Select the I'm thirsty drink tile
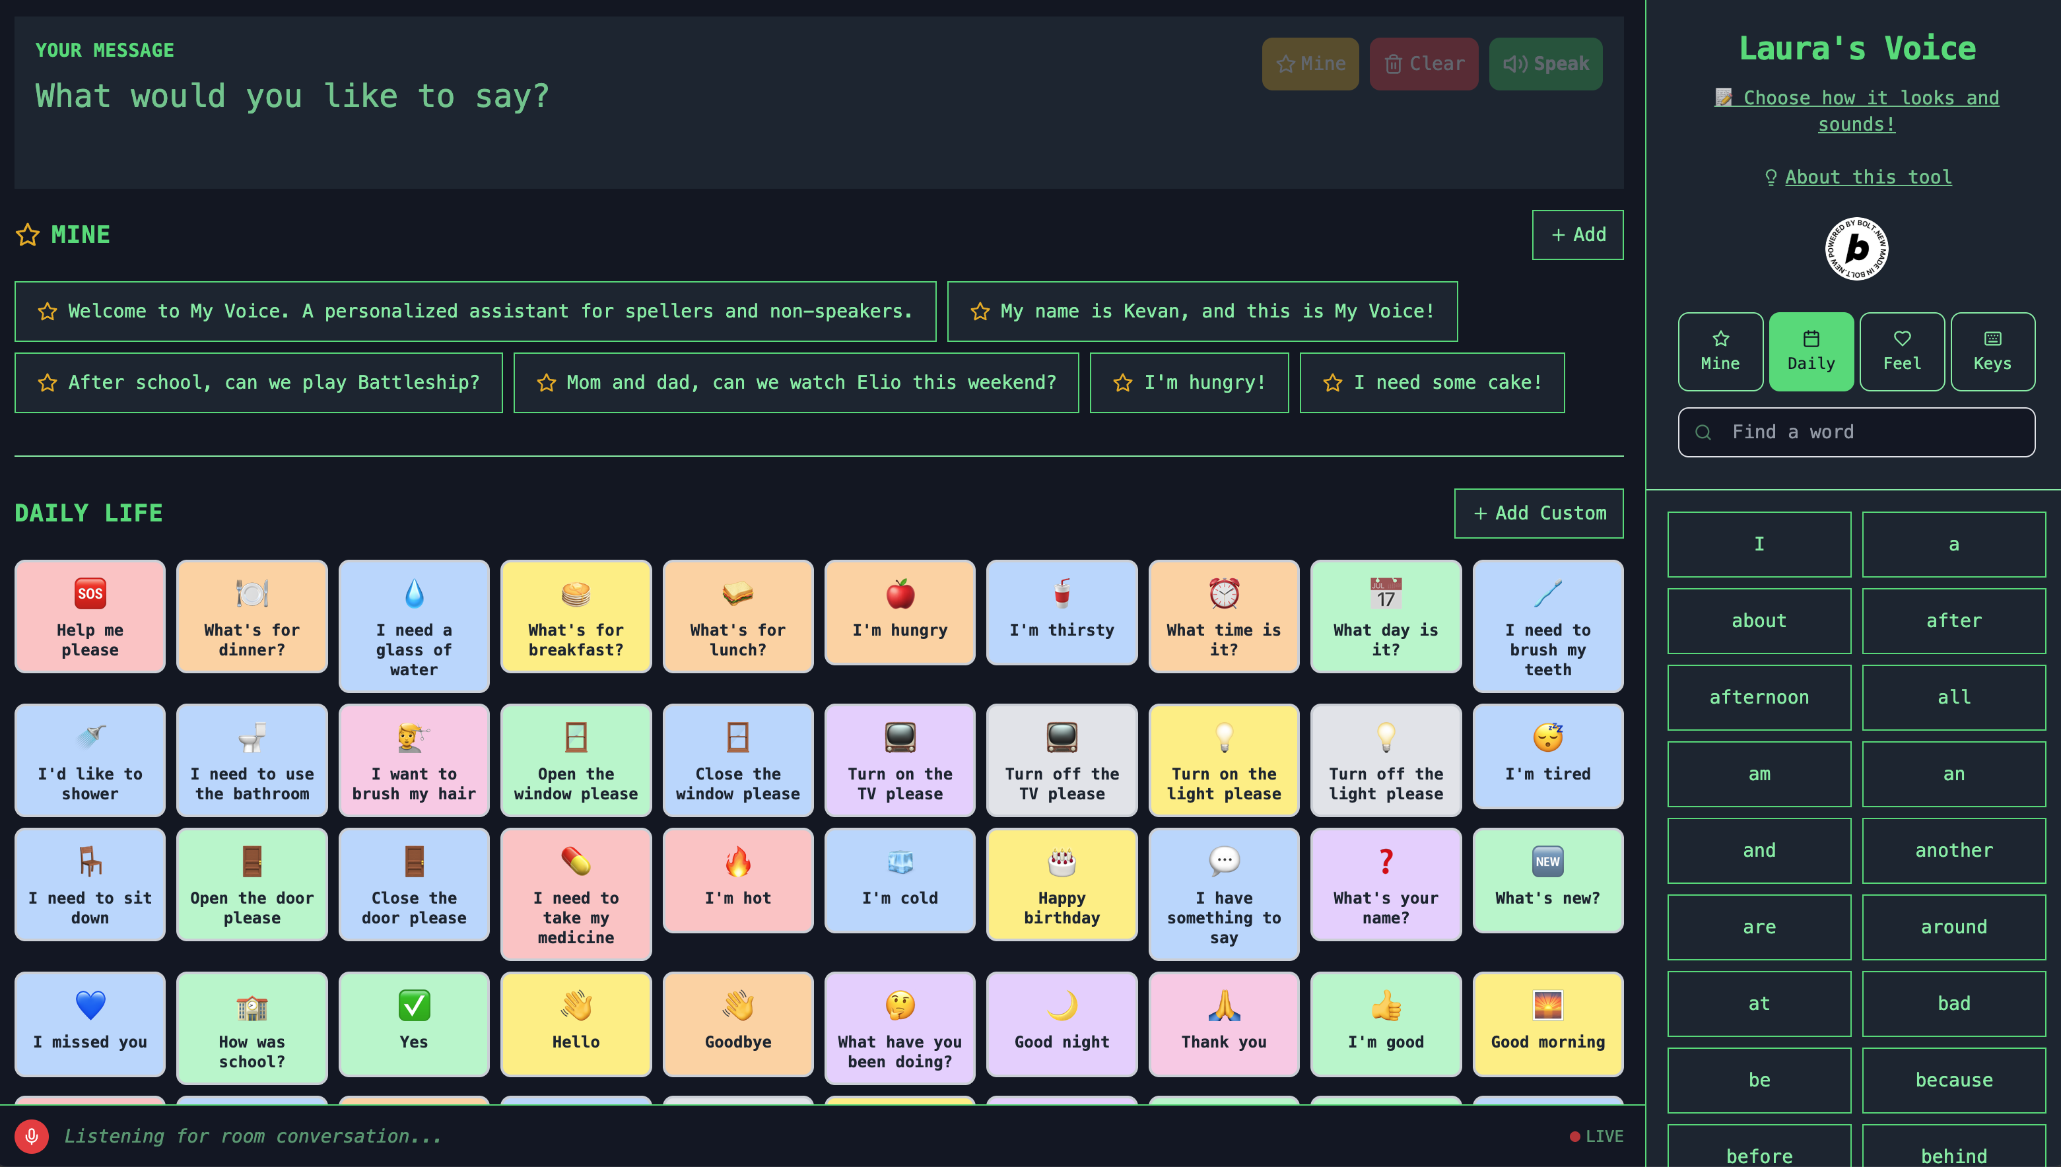 (x=1061, y=611)
